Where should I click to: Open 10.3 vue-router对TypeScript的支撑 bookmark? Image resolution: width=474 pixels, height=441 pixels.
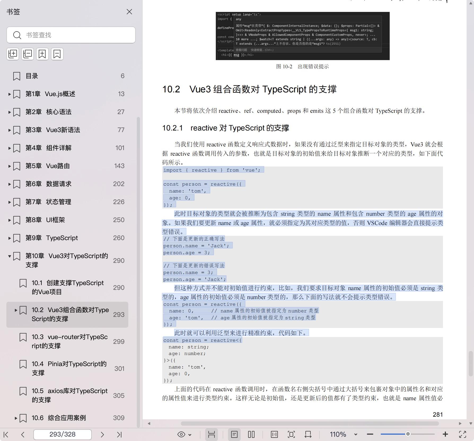pos(70,341)
